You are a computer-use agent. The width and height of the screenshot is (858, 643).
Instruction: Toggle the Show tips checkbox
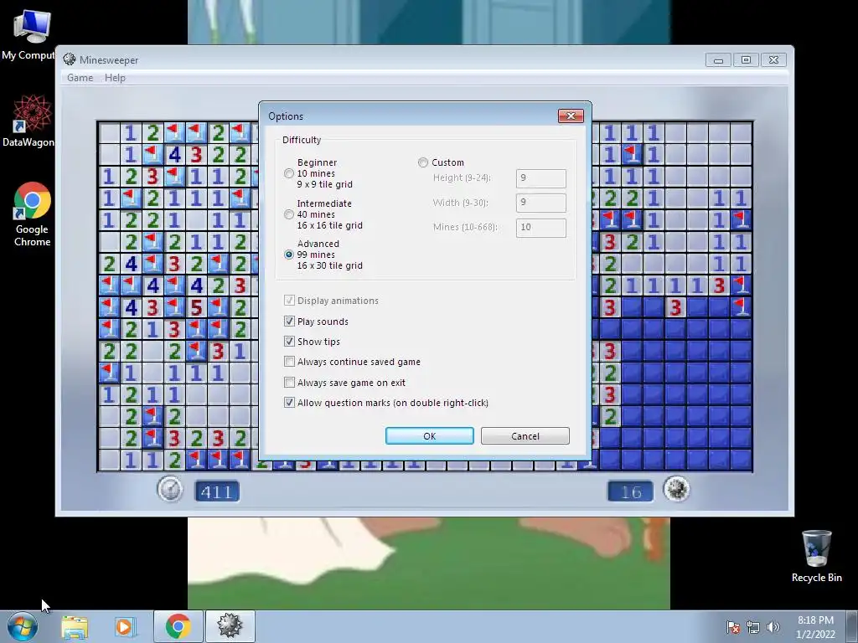289,342
